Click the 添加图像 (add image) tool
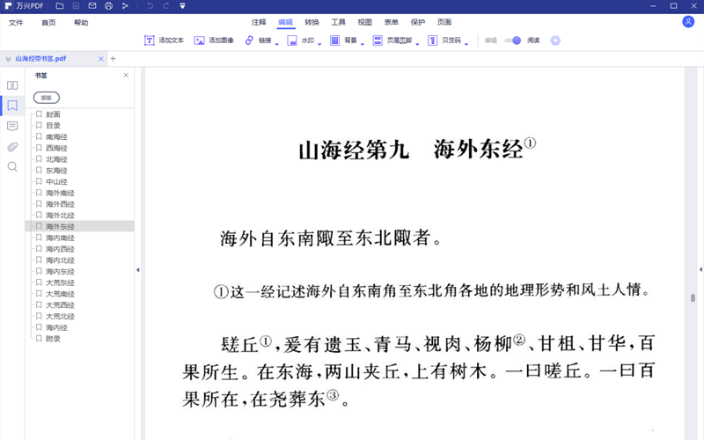Image resolution: width=704 pixels, height=440 pixels. pyautogui.click(x=214, y=40)
